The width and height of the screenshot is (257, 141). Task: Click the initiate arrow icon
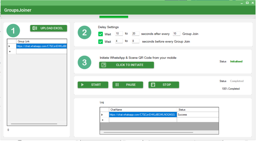(x=104, y=65)
